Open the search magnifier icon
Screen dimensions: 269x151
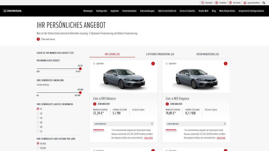pyautogui.click(x=264, y=3)
